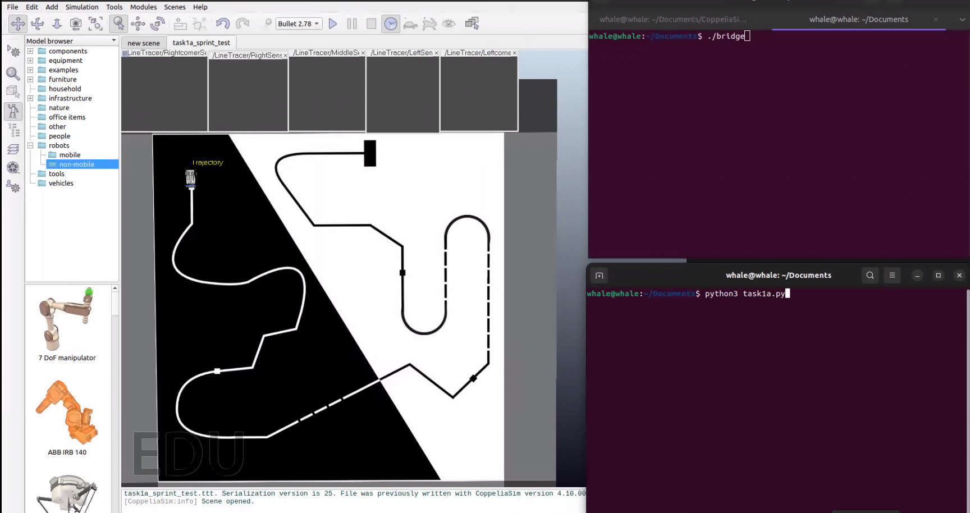Open the Modules menu
970x513 pixels.
click(144, 7)
